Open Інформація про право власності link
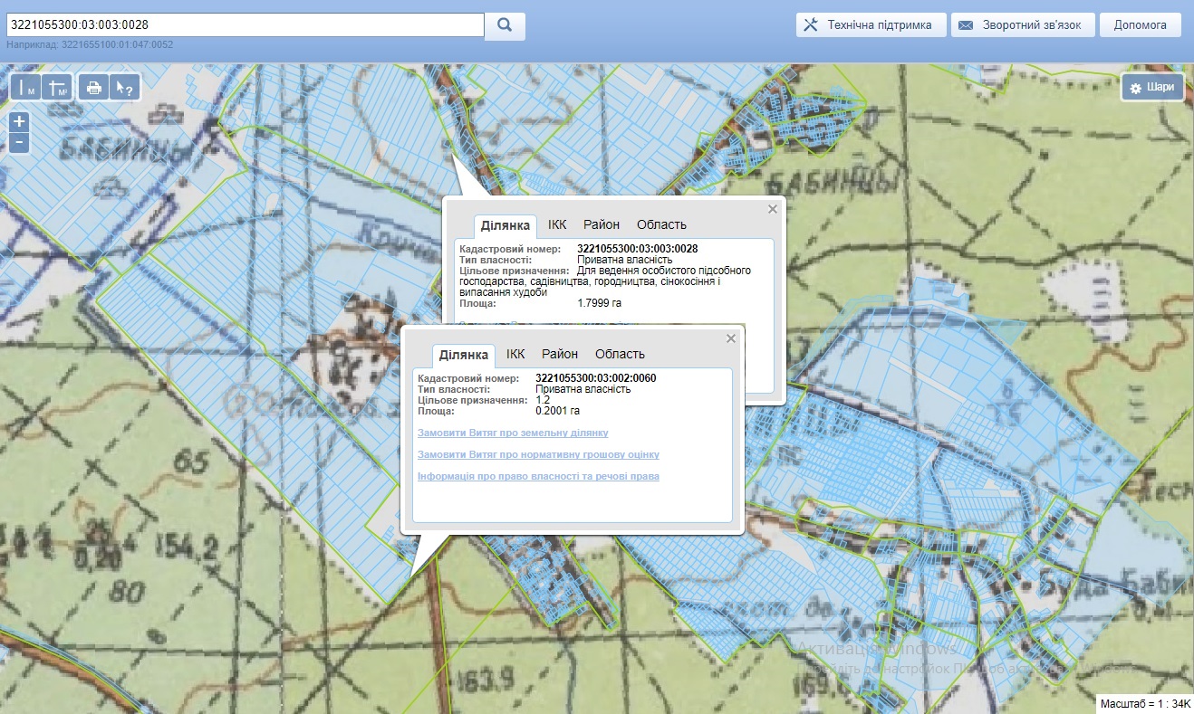The height and width of the screenshot is (714, 1194). [x=538, y=476]
